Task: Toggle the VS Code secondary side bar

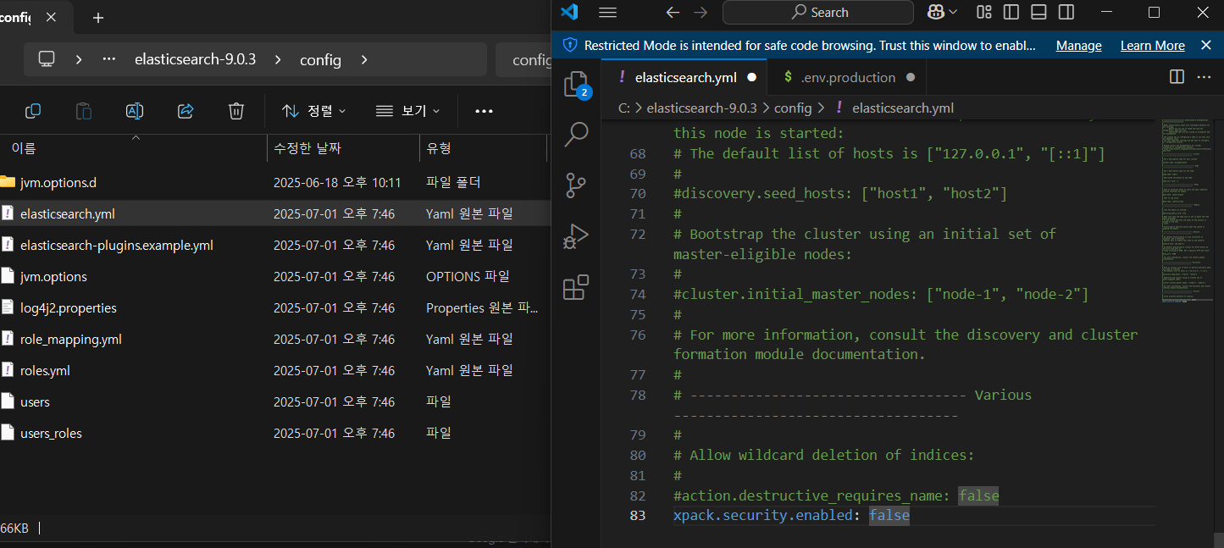Action: click(1066, 12)
